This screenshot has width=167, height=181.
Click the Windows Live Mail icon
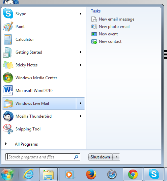click(8, 103)
